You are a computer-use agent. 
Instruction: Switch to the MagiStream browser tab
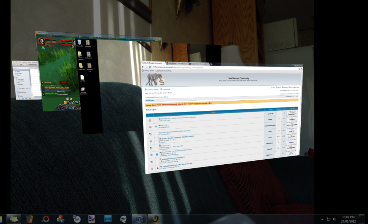pos(176,64)
